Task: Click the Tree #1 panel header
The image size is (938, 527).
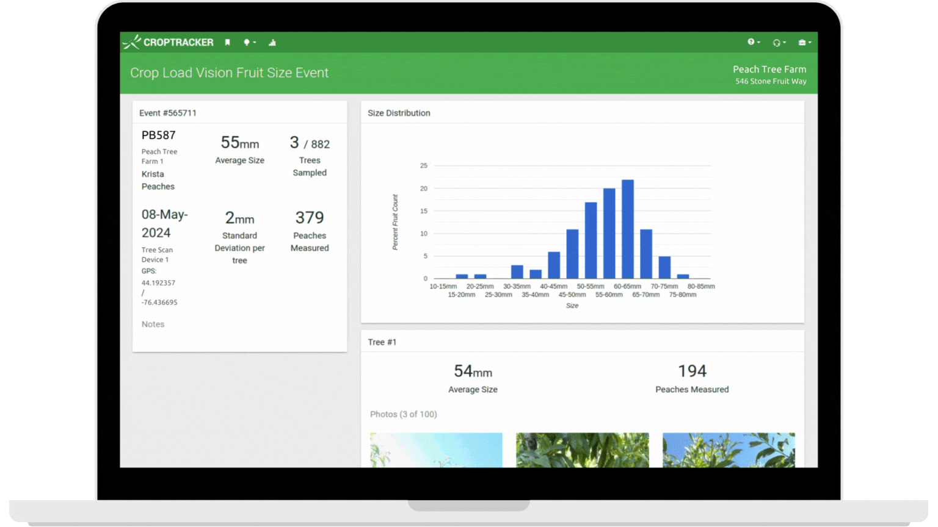Action: tap(382, 342)
